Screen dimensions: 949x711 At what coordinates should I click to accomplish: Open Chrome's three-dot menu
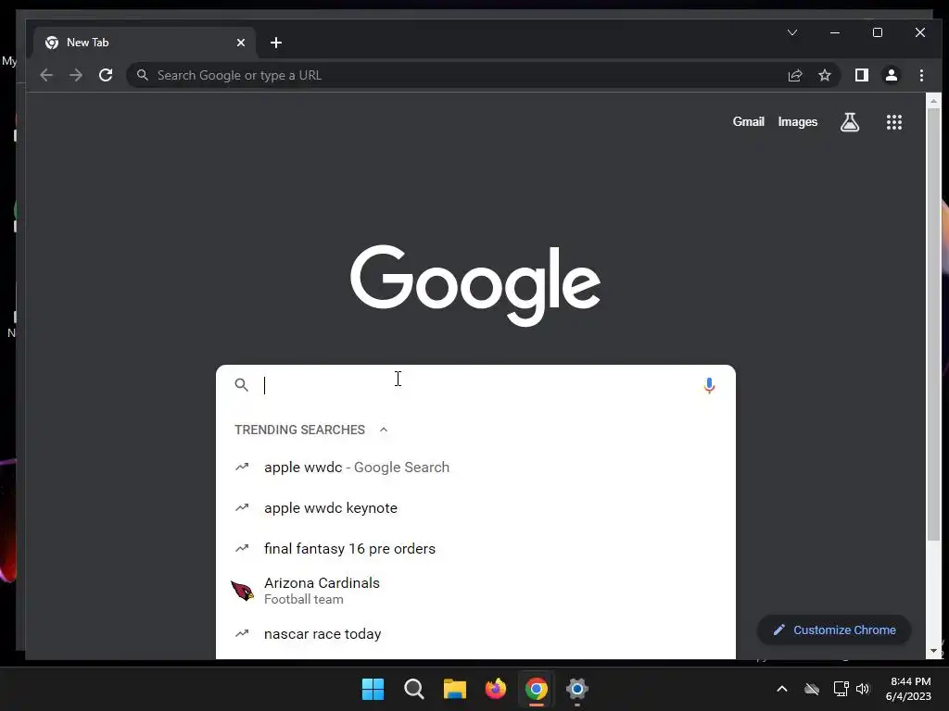point(921,76)
